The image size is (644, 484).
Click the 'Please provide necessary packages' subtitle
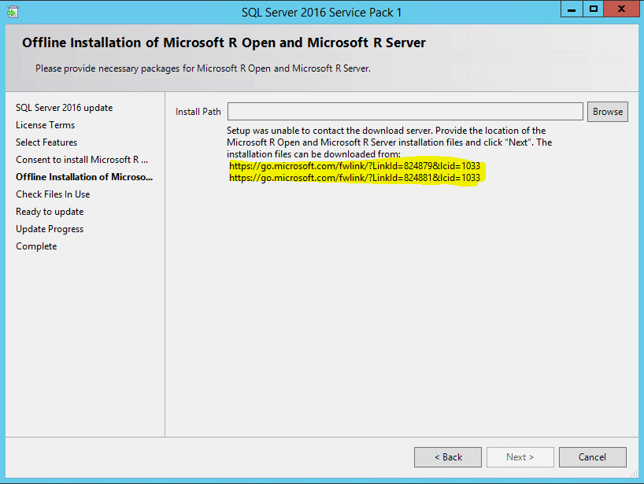click(203, 68)
